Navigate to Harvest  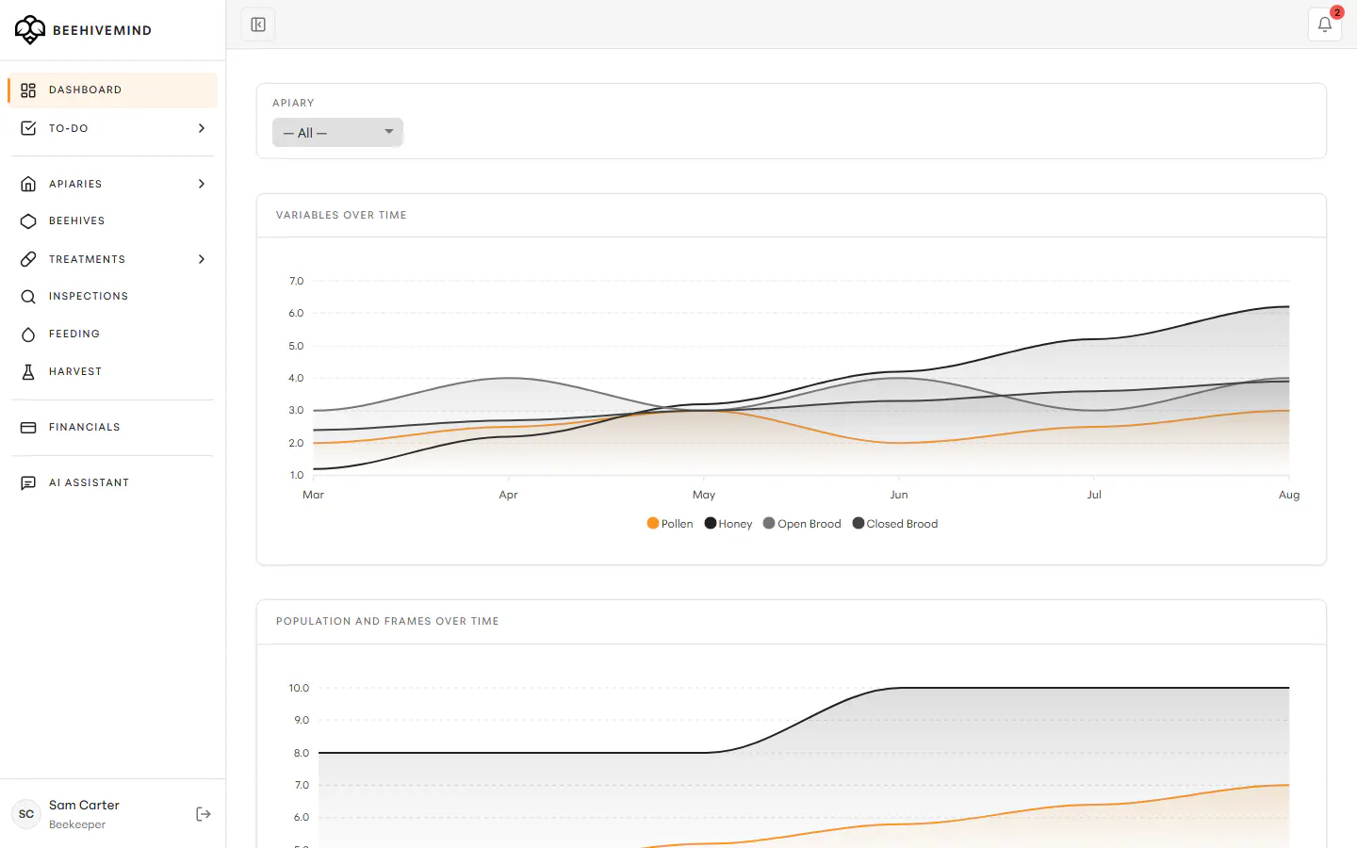113,372
